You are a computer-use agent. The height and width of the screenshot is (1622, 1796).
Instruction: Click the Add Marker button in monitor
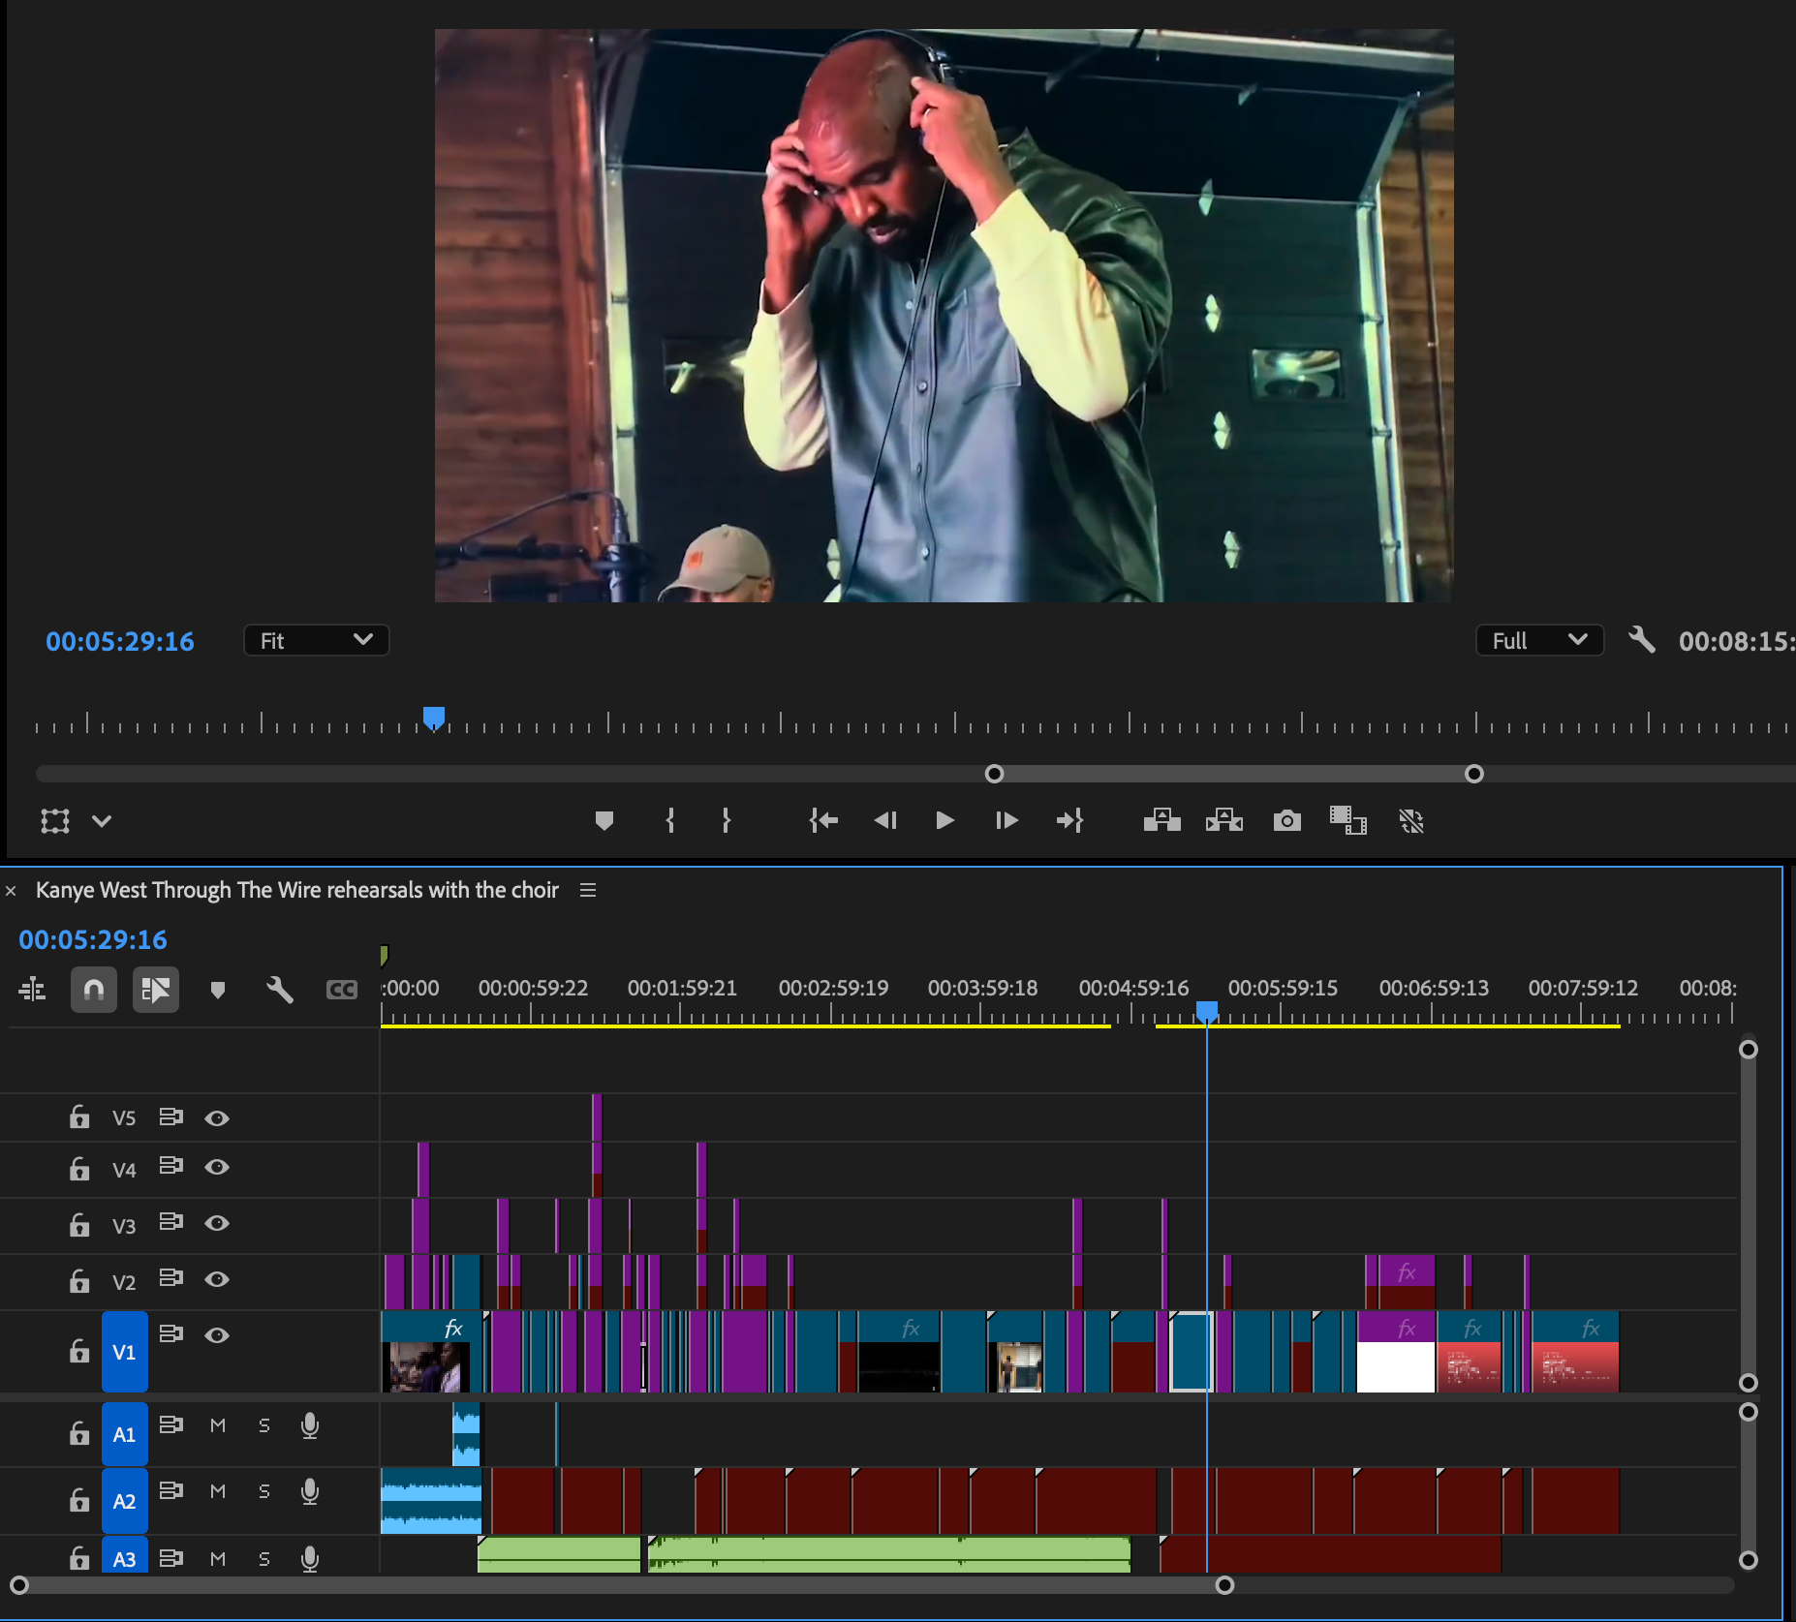click(x=604, y=821)
